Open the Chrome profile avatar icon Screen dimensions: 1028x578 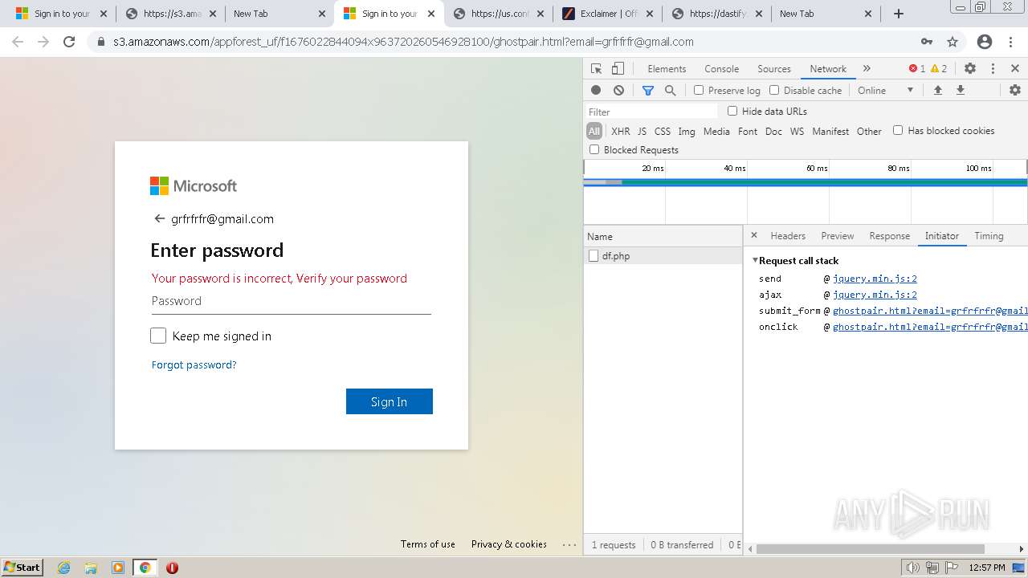[985, 42]
